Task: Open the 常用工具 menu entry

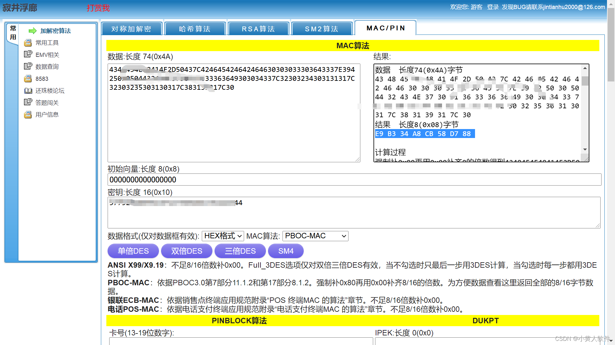Action: [47, 43]
